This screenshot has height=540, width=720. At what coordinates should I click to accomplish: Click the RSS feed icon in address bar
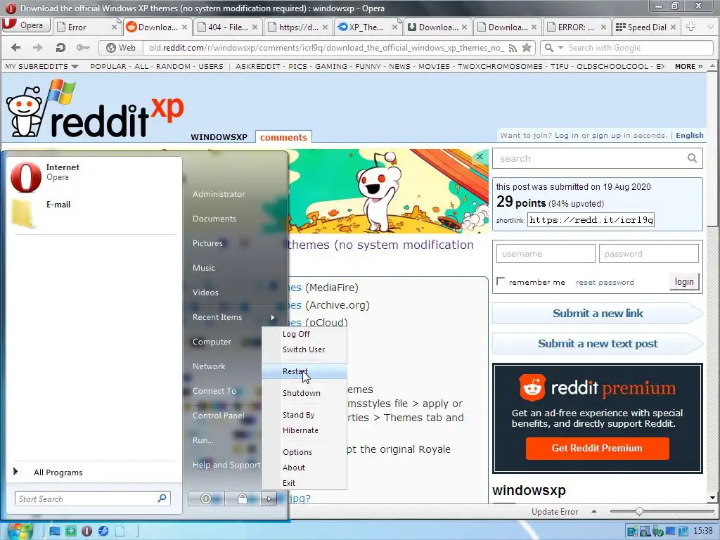click(x=513, y=48)
